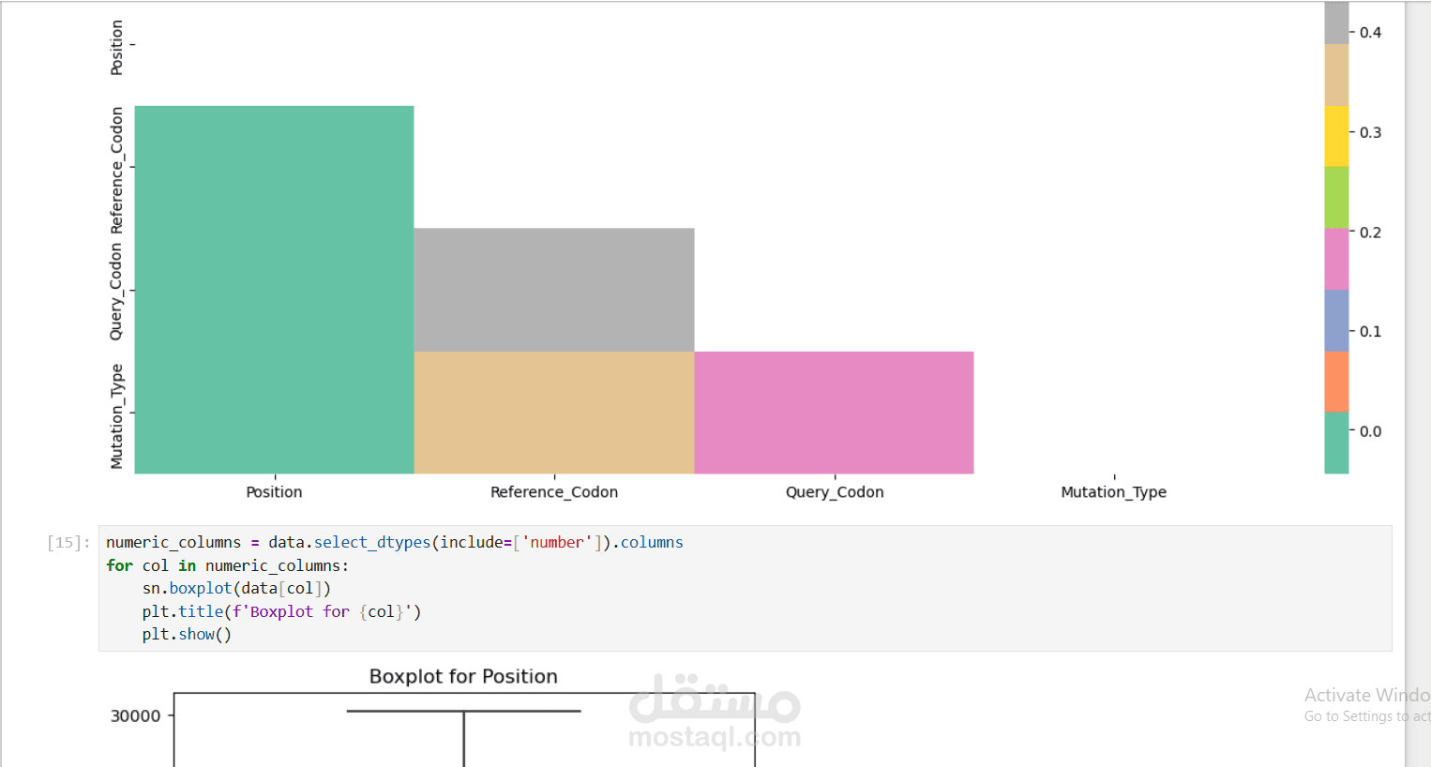The width and height of the screenshot is (1431, 767).
Task: Select cell prompt [15]
Action: tap(68, 542)
